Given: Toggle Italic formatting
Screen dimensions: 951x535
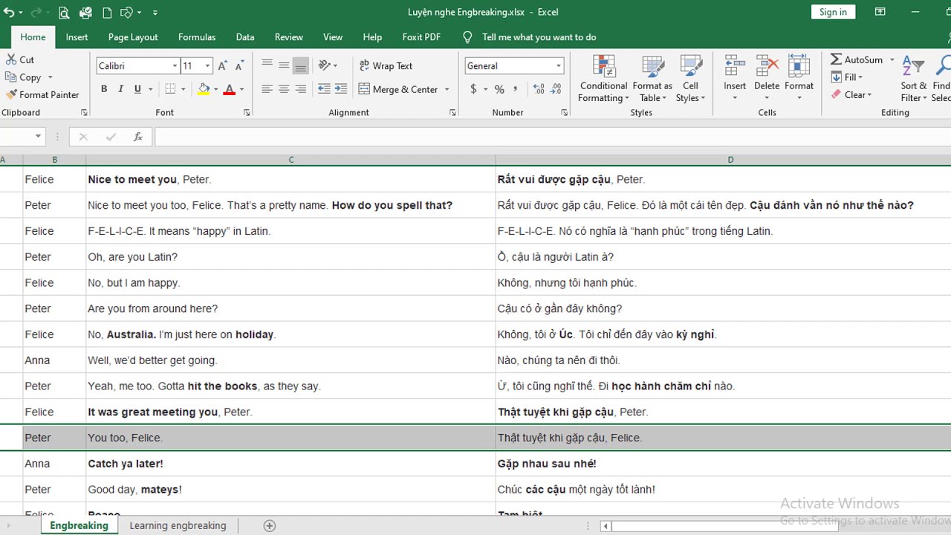Looking at the screenshot, I should coord(120,89).
